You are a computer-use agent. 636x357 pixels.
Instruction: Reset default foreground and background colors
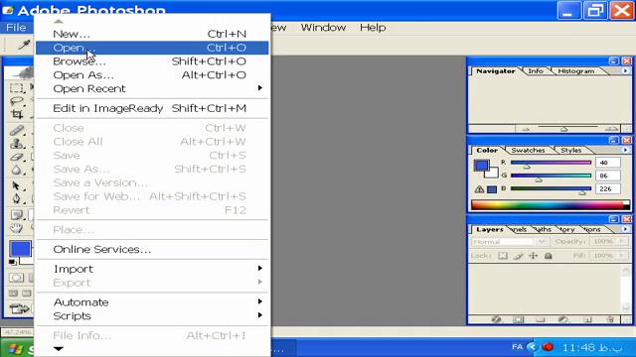click(x=13, y=262)
